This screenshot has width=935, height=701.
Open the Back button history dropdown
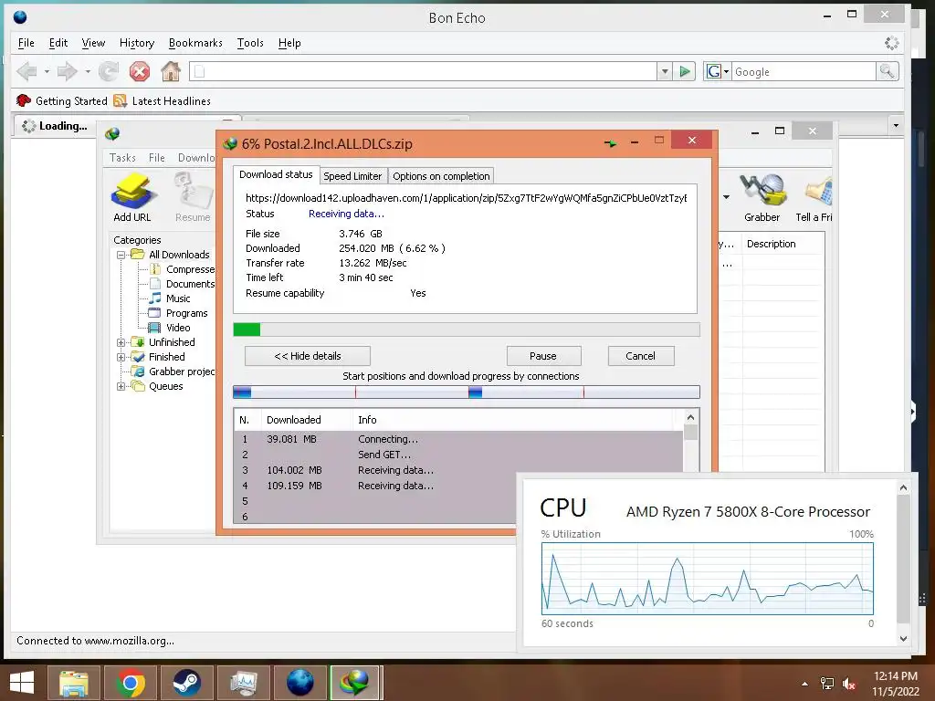47,71
